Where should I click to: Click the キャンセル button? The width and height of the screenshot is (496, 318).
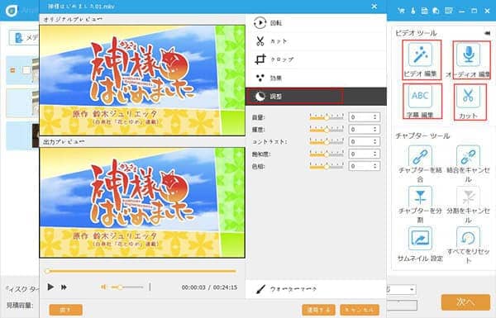point(360,310)
